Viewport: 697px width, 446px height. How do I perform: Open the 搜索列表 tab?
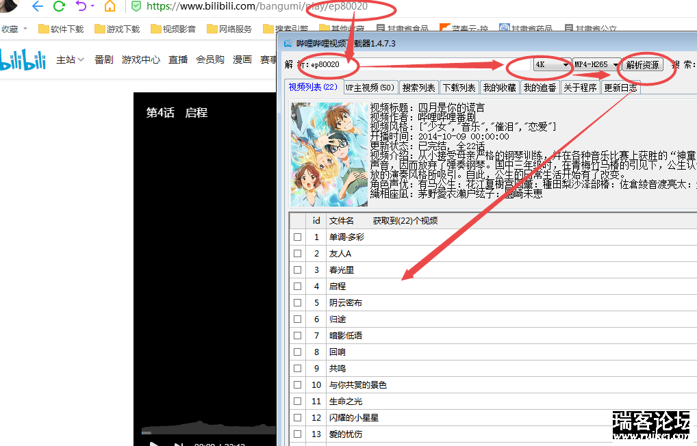tap(419, 88)
